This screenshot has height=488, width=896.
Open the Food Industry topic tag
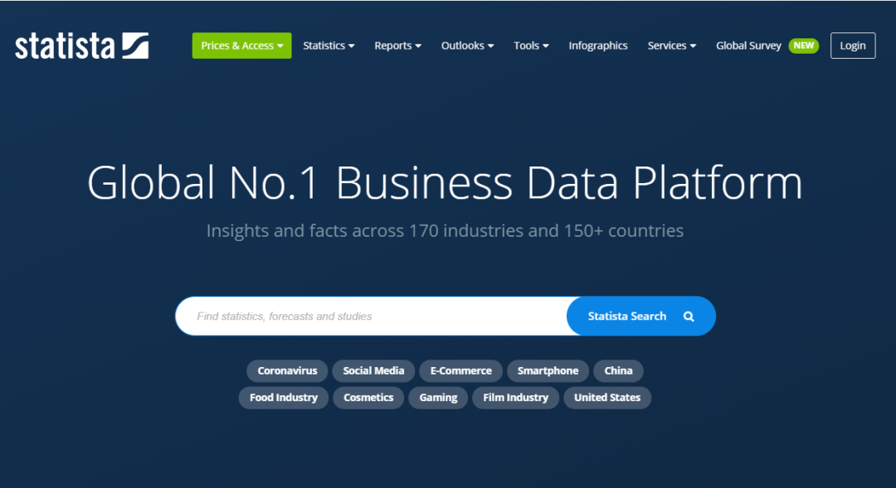(284, 398)
